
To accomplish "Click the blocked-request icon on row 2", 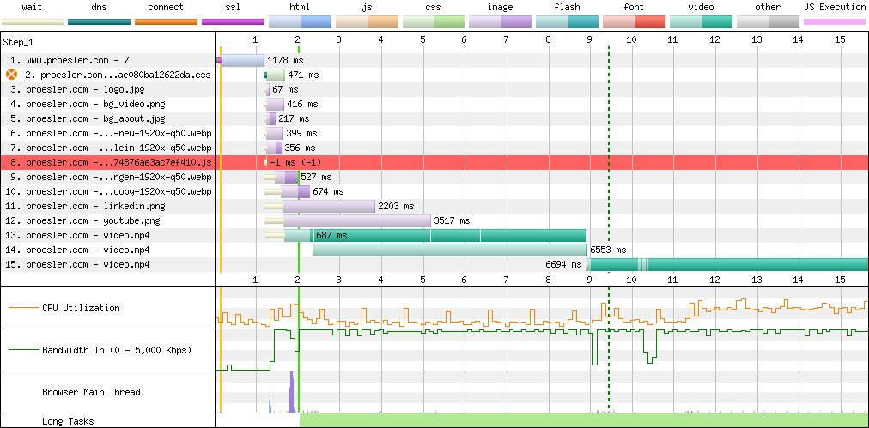I will pyautogui.click(x=12, y=75).
